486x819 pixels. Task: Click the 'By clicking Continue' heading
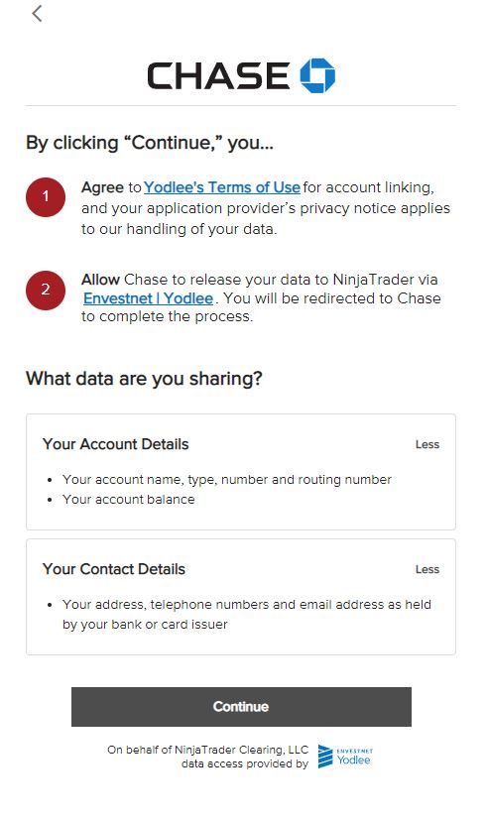click(150, 143)
